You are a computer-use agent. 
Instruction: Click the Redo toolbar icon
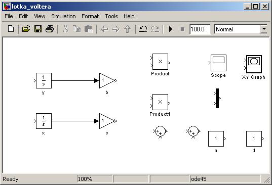click(x=156, y=29)
